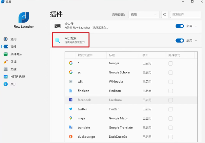Check private mode for Wikipedia

[171, 82]
